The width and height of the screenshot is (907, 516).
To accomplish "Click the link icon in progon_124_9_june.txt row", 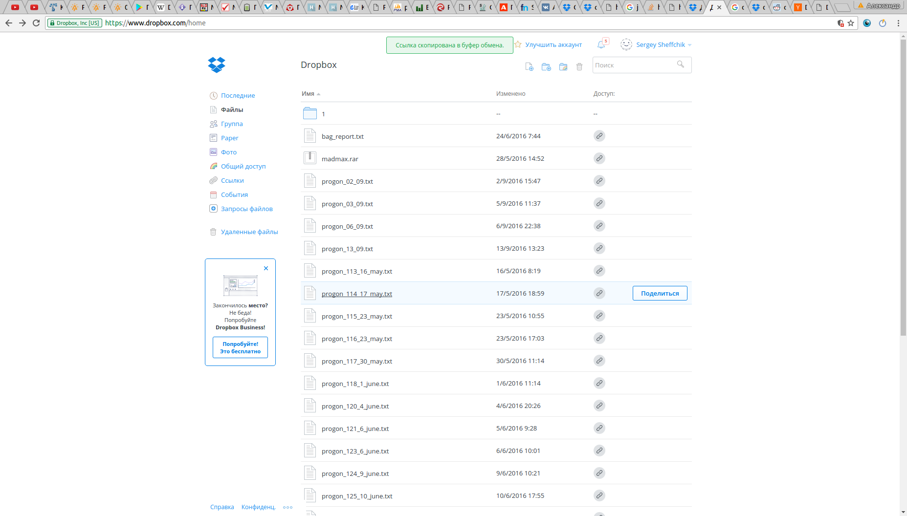I will tap(599, 473).
